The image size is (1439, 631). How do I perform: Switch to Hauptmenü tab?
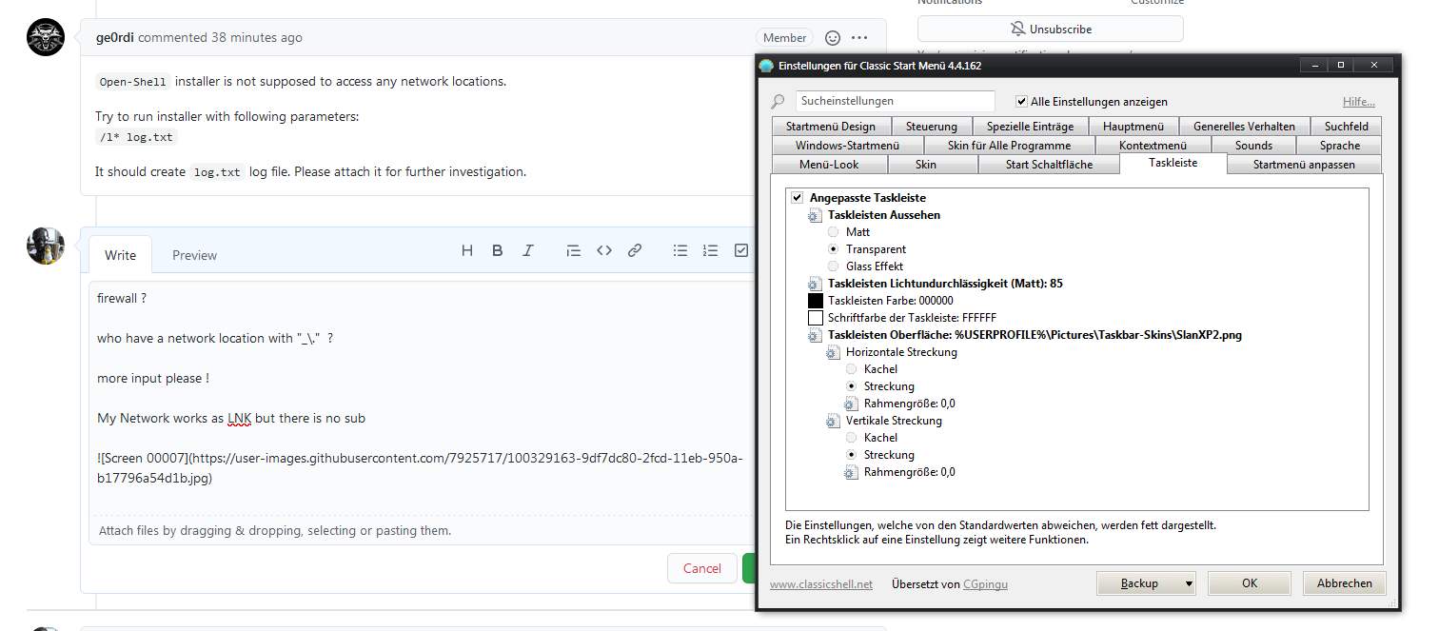click(x=1133, y=127)
